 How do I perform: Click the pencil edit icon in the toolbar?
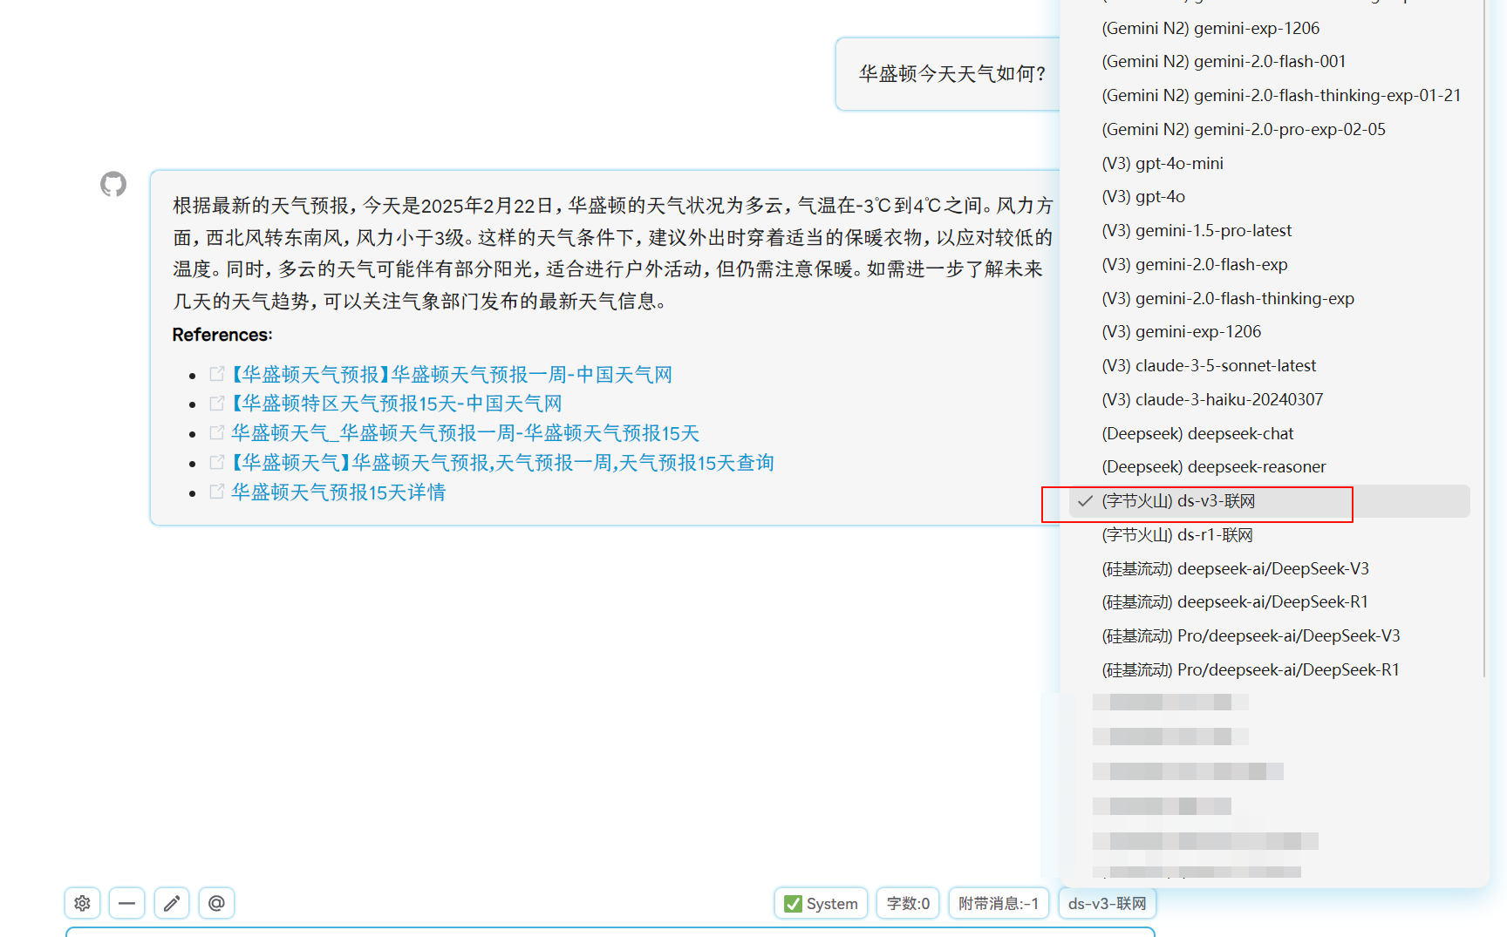coord(172,903)
